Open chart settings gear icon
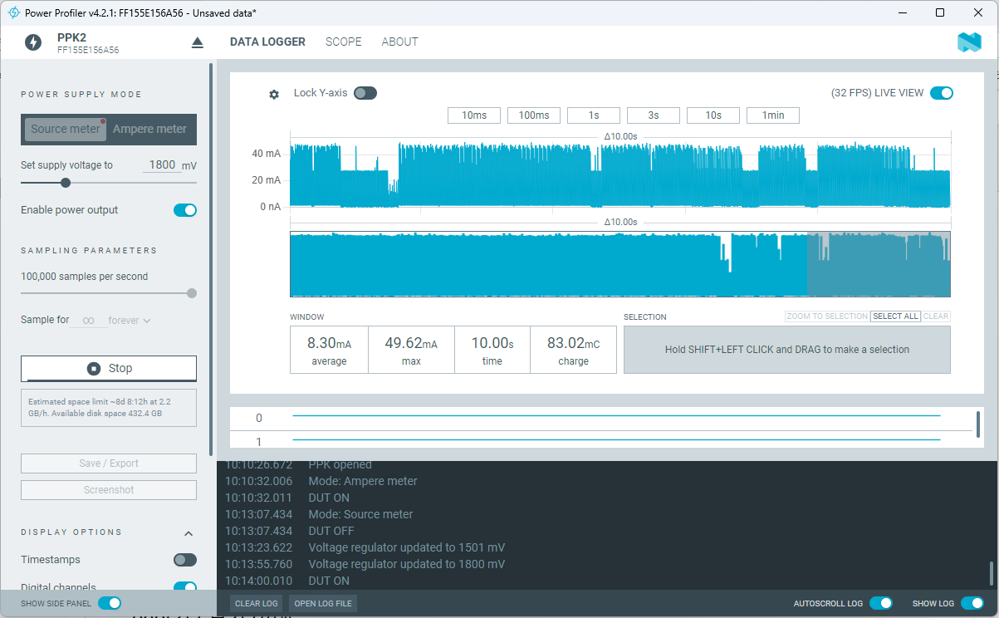This screenshot has width=999, height=618. click(x=274, y=94)
